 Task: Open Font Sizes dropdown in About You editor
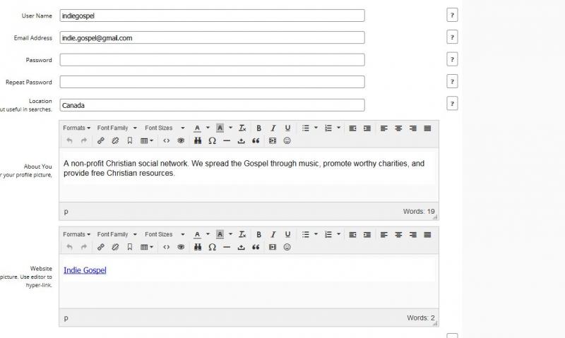point(165,128)
